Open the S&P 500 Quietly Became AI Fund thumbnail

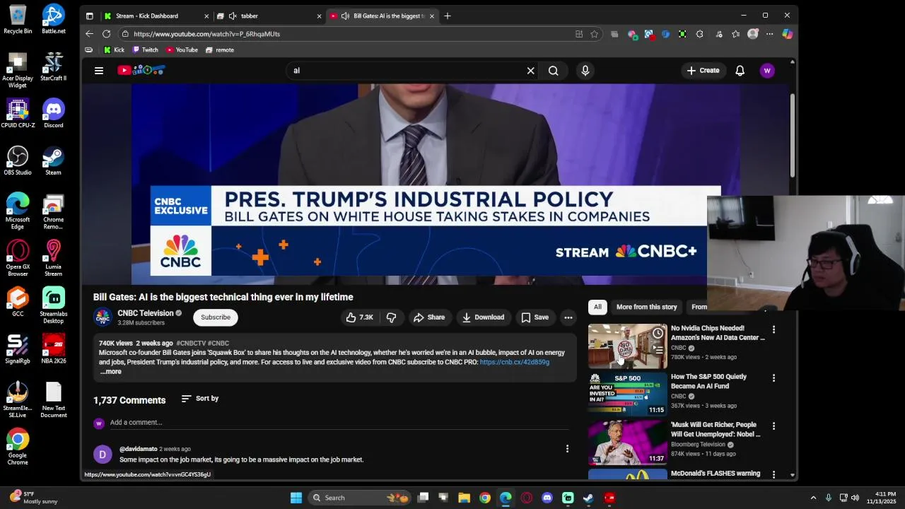pos(627,394)
